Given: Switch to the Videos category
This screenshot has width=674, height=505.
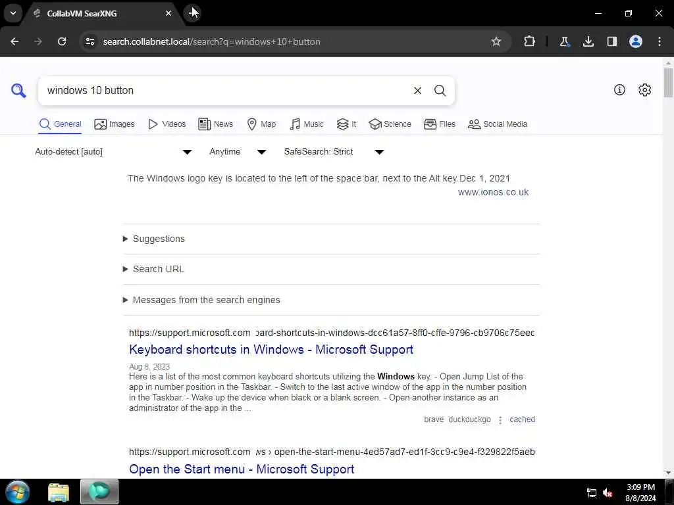Looking at the screenshot, I should pos(167,124).
